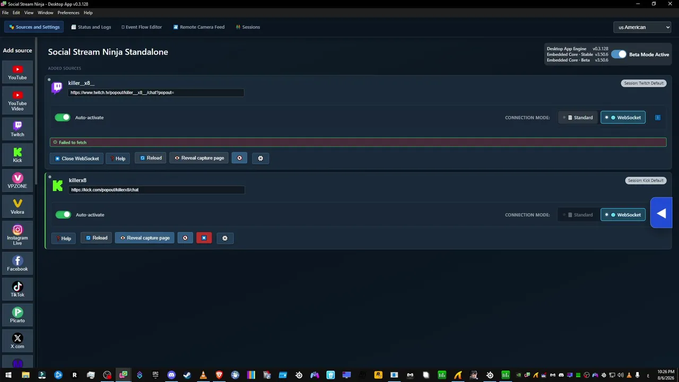Add an X.com source

tap(18, 341)
